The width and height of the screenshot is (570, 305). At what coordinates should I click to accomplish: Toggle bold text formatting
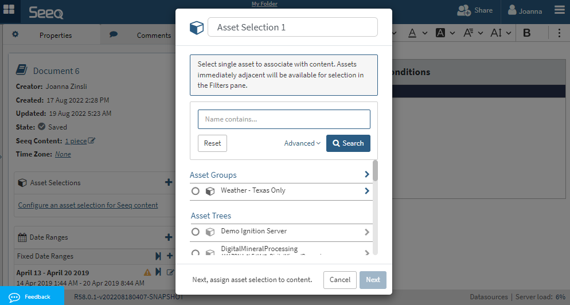[x=527, y=33]
